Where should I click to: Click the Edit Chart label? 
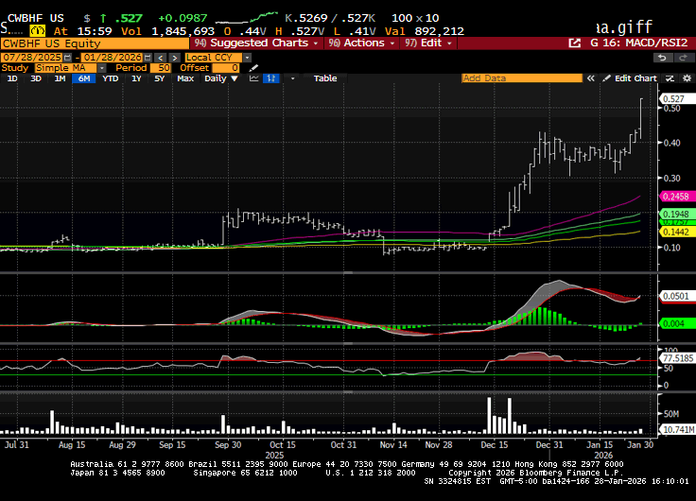pyautogui.click(x=635, y=78)
